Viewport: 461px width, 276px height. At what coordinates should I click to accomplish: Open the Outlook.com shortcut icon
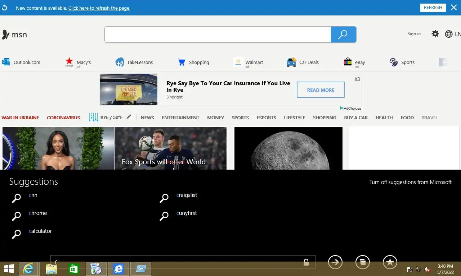point(6,62)
